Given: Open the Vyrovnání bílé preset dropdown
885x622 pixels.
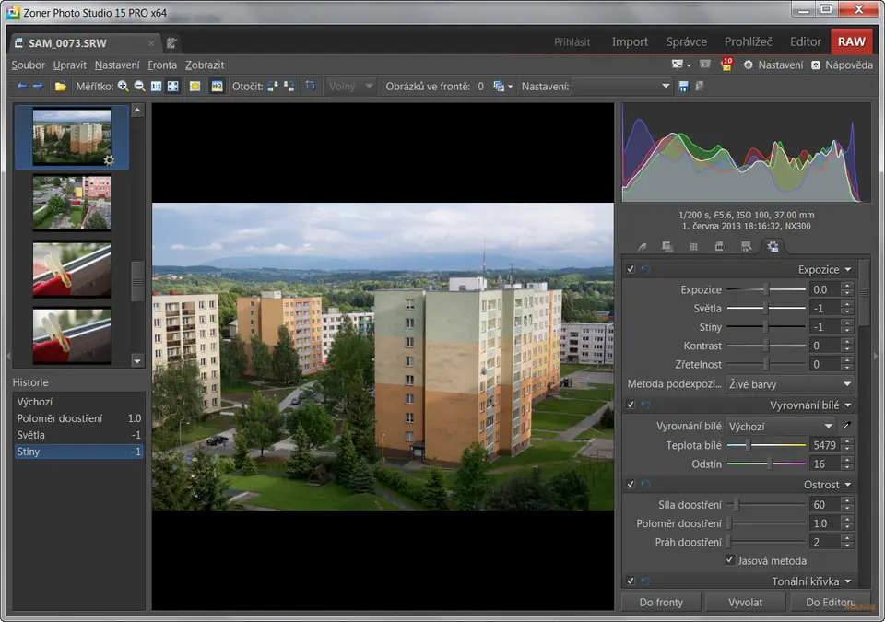Looking at the screenshot, I should pos(781,426).
